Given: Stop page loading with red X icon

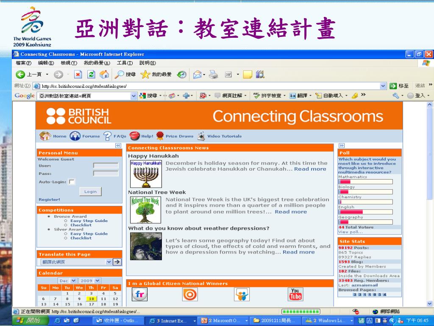Looking at the screenshot, I should 78,74.
